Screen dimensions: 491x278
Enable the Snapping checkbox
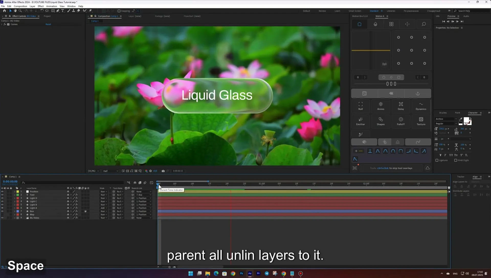[119, 11]
